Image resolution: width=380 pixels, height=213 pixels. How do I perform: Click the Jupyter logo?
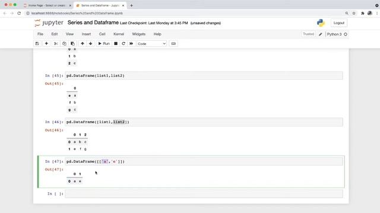(49, 23)
